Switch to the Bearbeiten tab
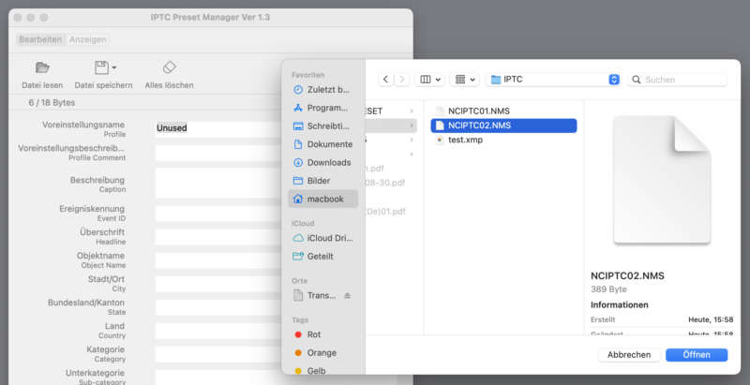This screenshot has width=750, height=385. pos(40,39)
